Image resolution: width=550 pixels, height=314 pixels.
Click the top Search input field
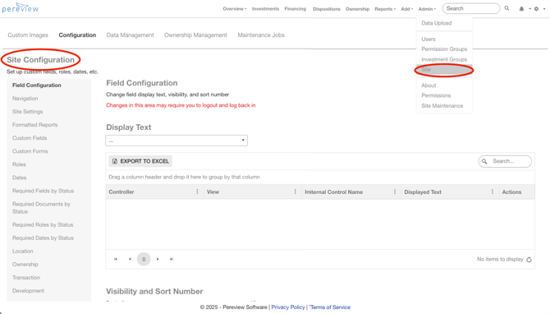click(471, 8)
